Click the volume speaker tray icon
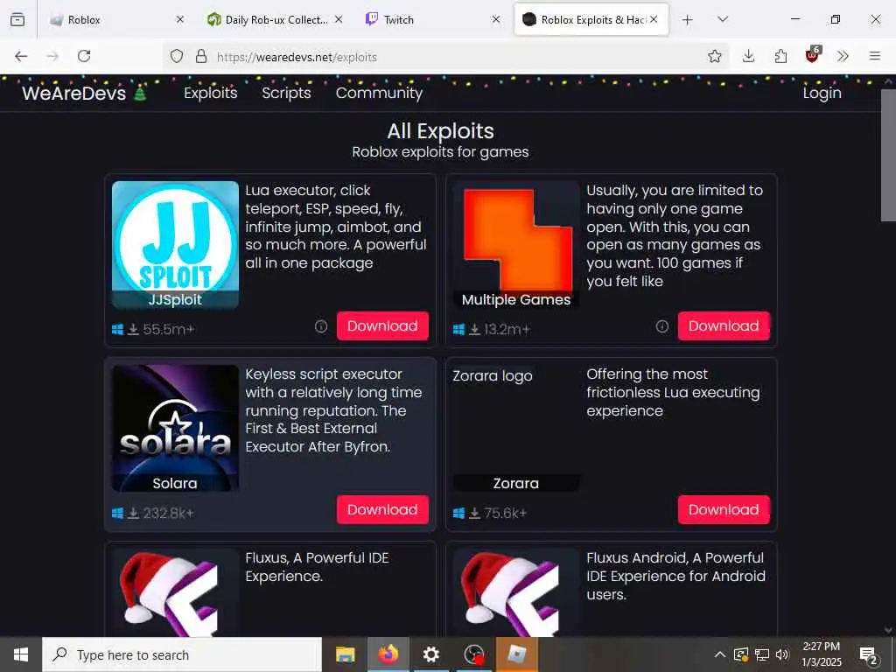896x672 pixels. [x=782, y=654]
